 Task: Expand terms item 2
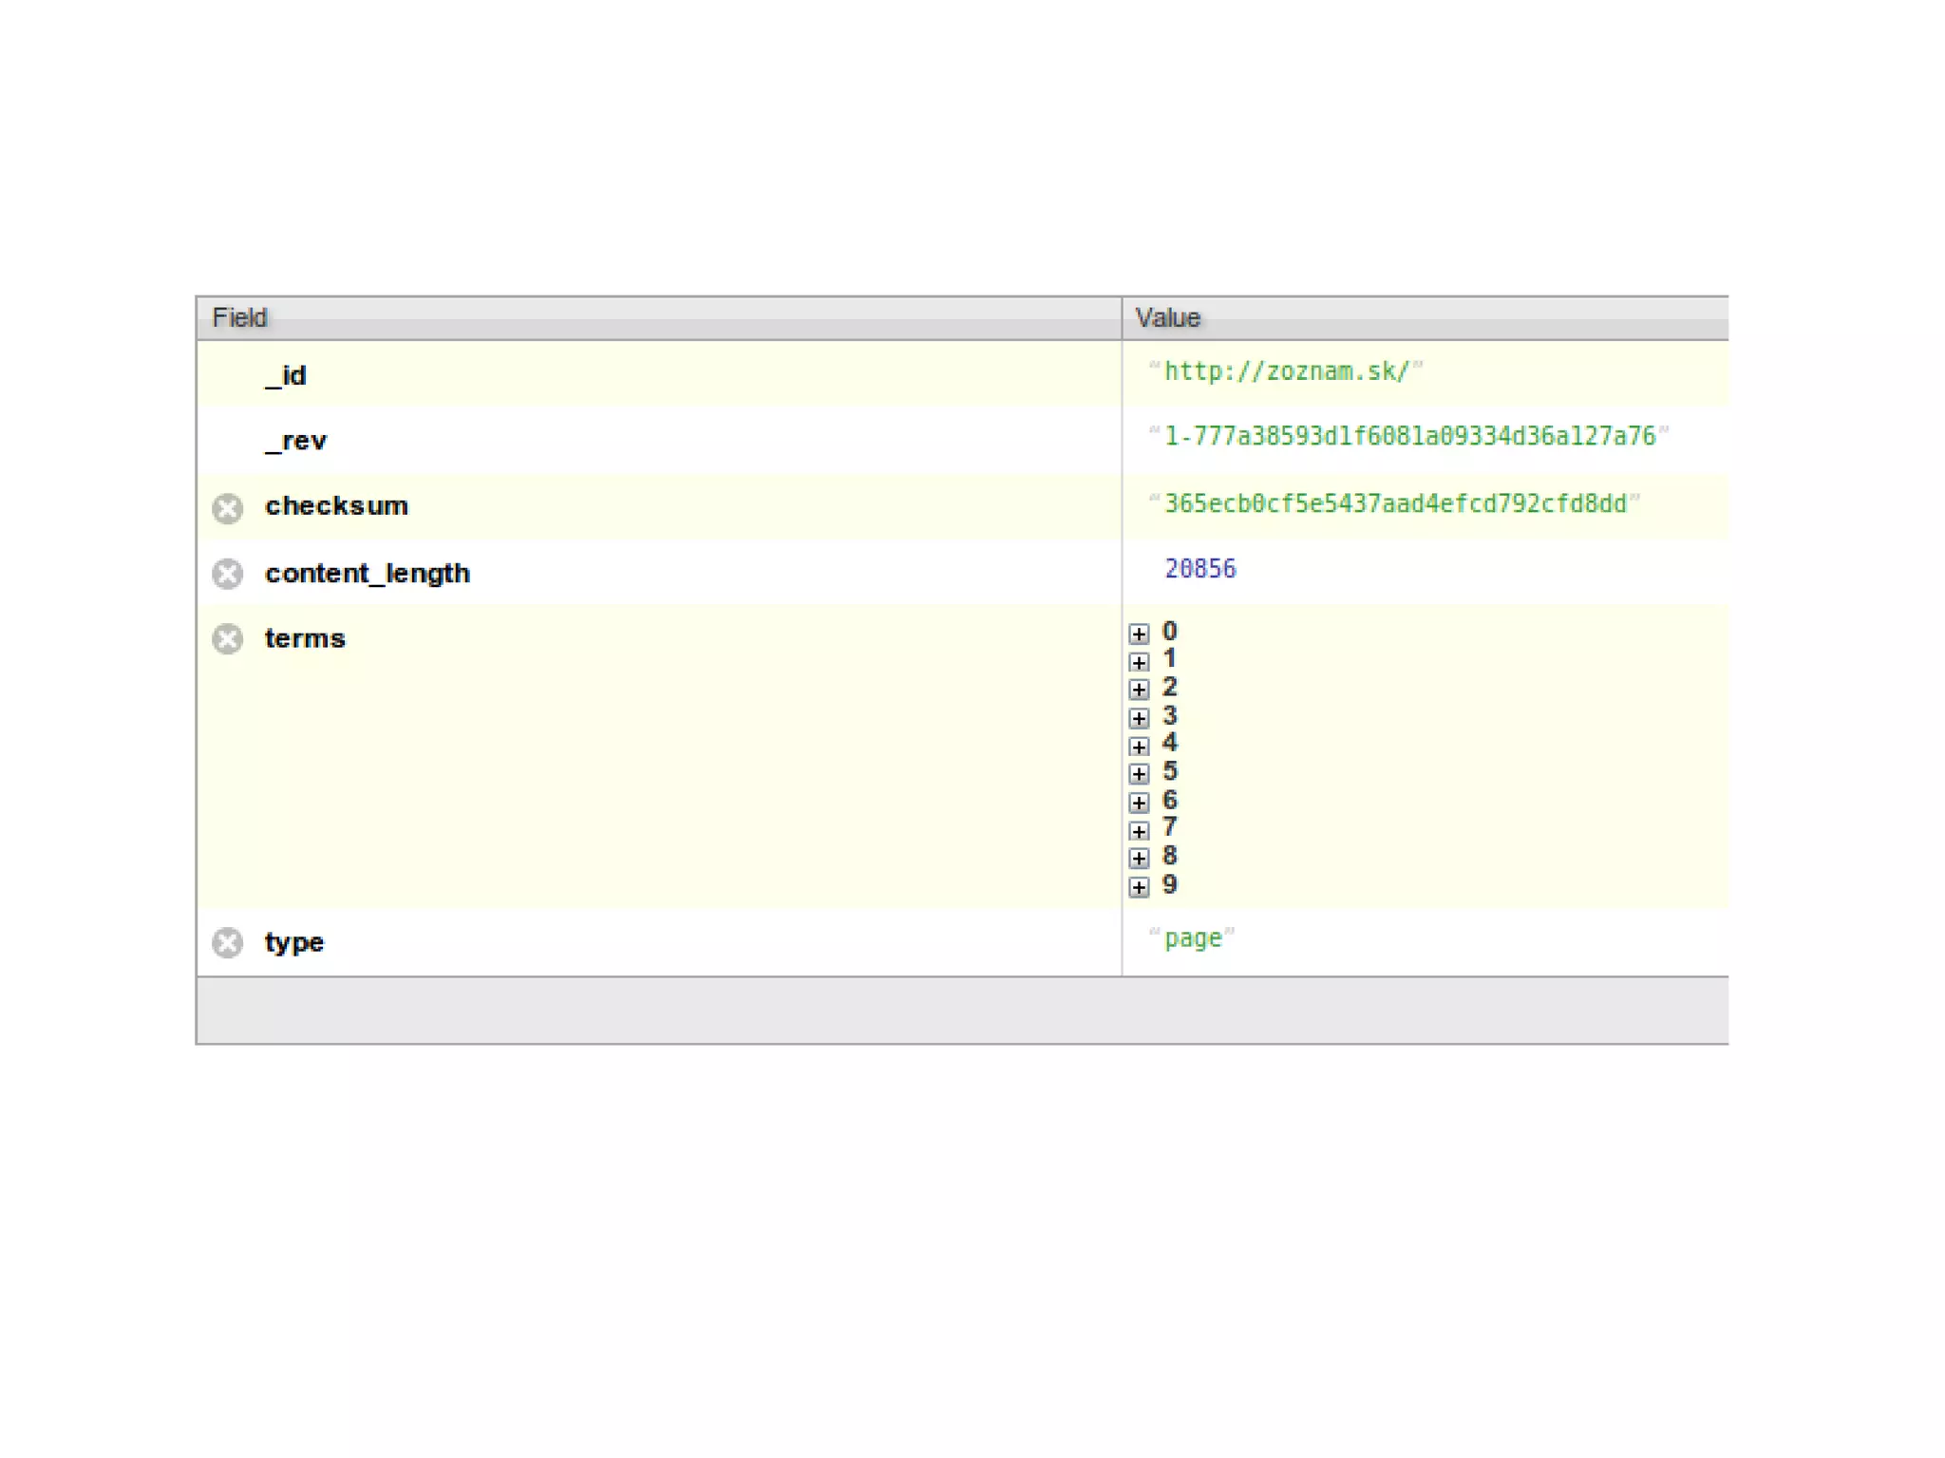[1139, 690]
